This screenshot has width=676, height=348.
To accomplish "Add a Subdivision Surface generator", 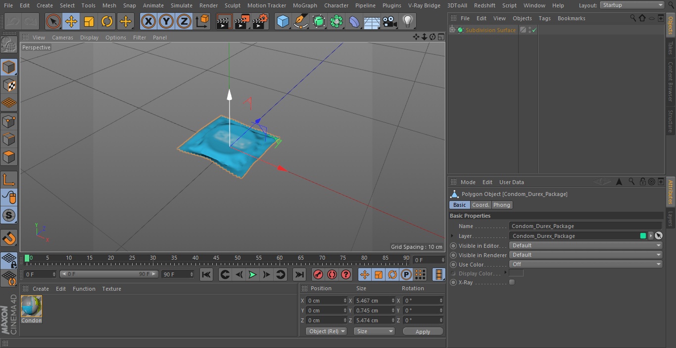I will coord(319,21).
